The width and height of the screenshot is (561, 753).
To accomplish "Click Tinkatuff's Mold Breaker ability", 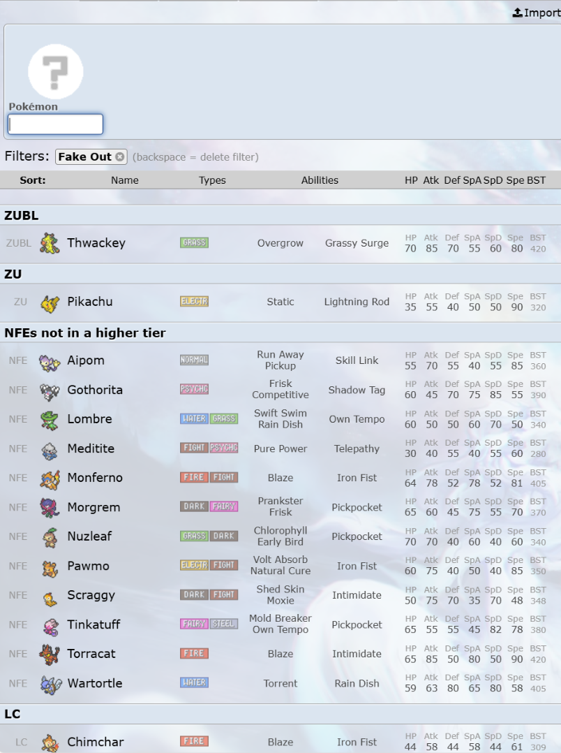I will pos(280,619).
